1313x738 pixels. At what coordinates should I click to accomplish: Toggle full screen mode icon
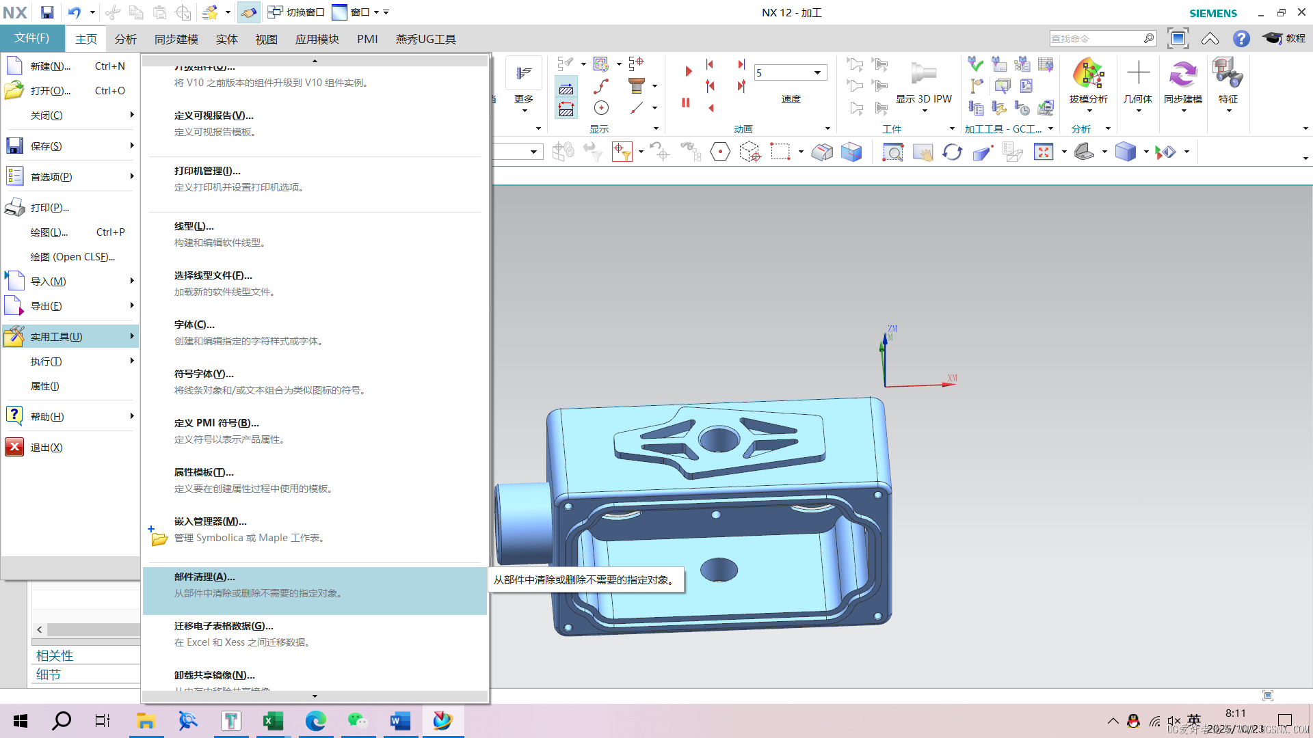click(1178, 39)
